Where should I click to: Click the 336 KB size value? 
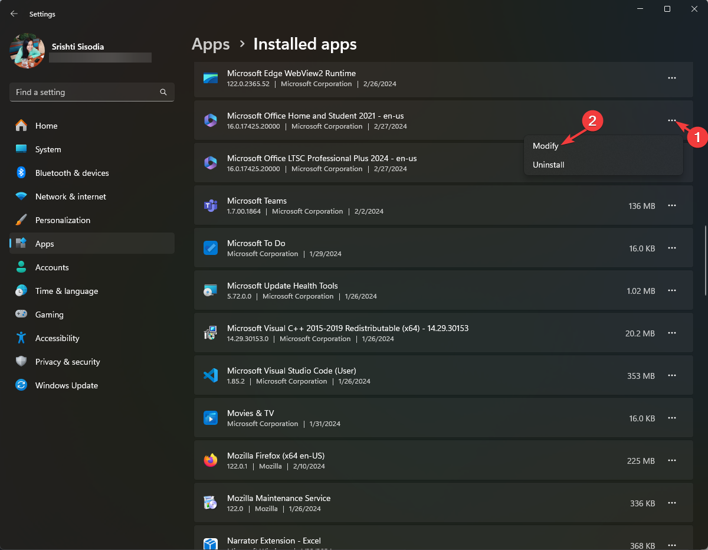pos(643,503)
